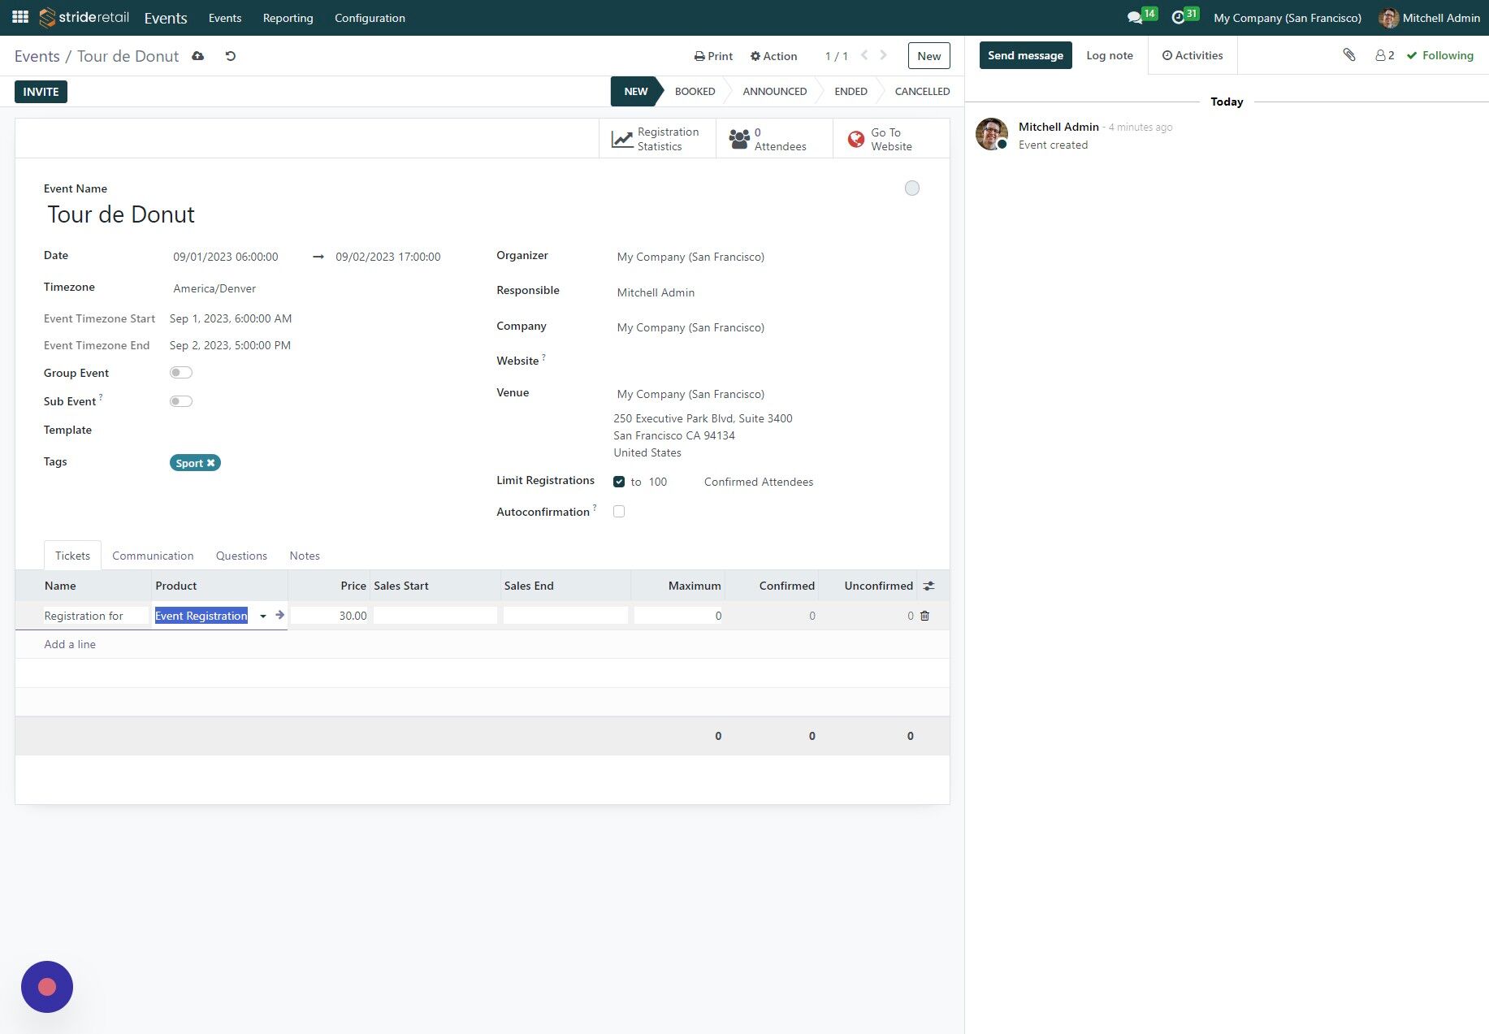Click Add a line link
This screenshot has height=1034, width=1489.
click(x=70, y=644)
